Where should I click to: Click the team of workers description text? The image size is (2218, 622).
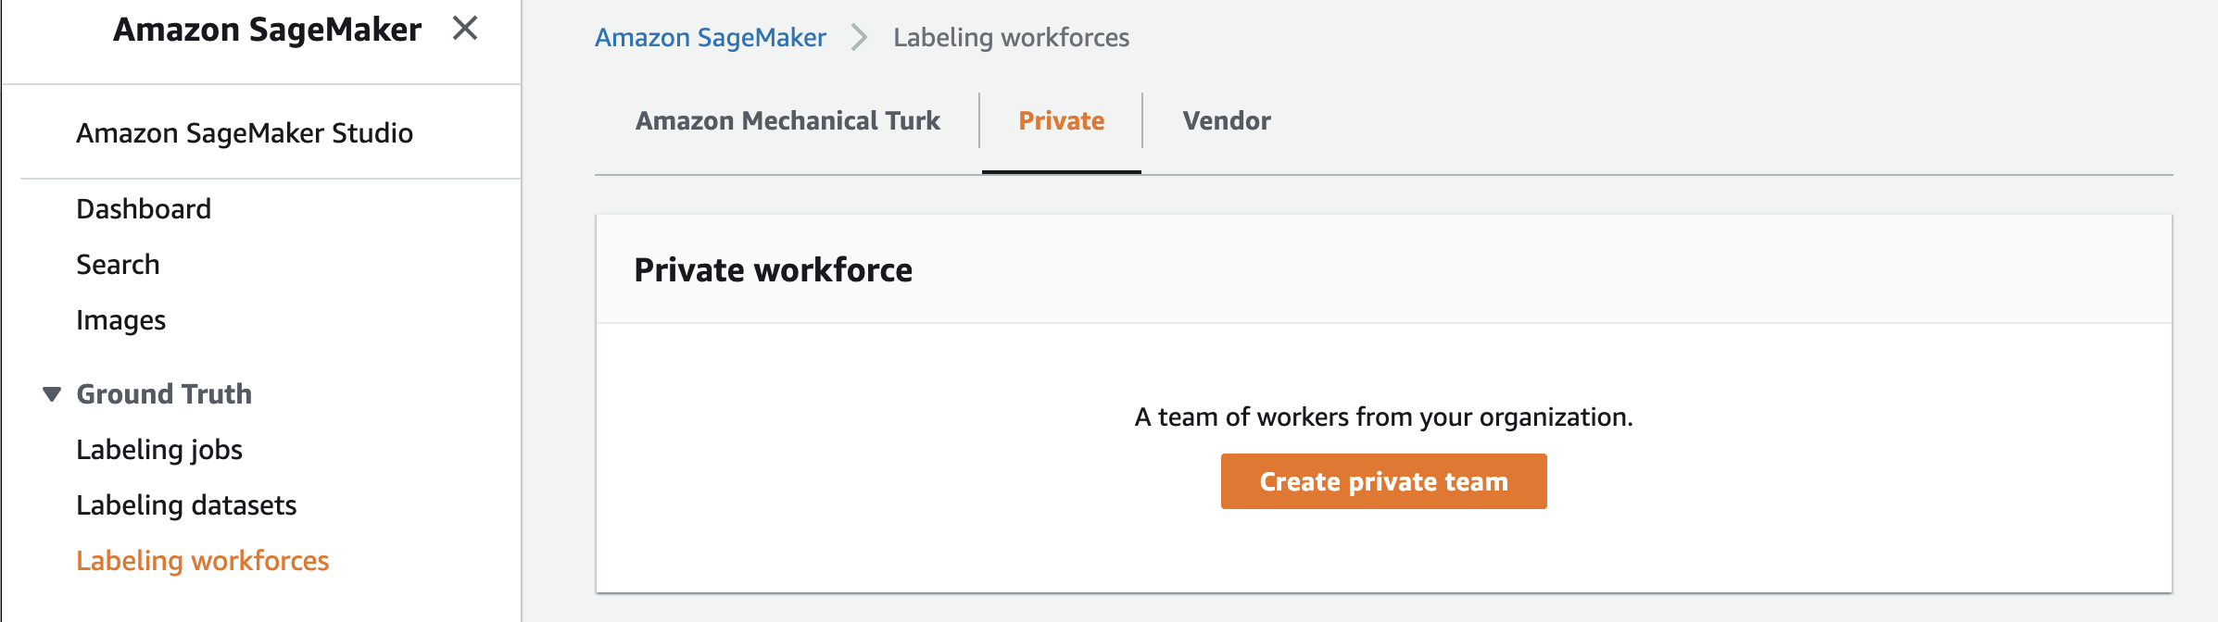pos(1384,417)
